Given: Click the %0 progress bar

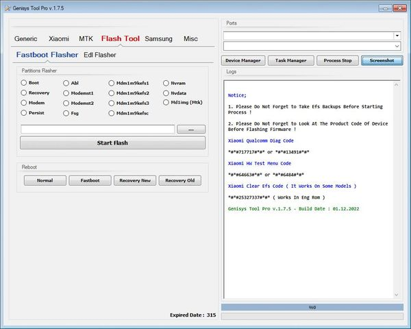Looking at the screenshot, I should [x=312, y=307].
